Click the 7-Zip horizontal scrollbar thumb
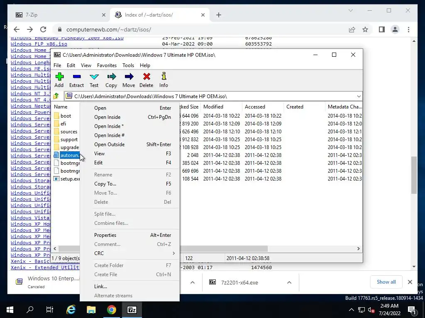Image resolution: width=425 pixels, height=318 pixels. click(x=163, y=248)
